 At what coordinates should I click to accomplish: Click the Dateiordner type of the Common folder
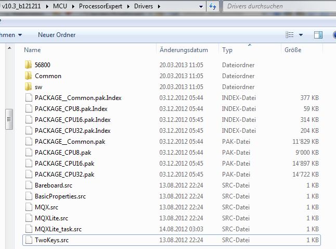(238, 76)
